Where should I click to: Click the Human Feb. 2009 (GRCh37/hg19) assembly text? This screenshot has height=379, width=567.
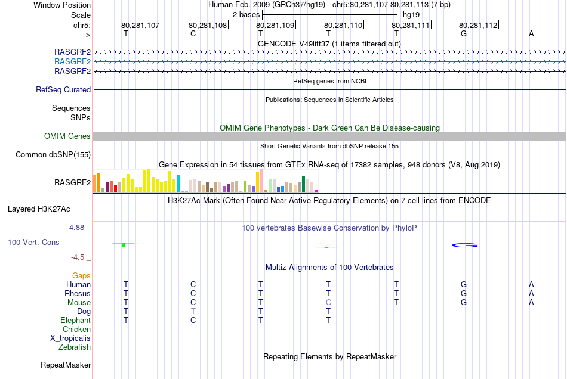click(x=267, y=5)
